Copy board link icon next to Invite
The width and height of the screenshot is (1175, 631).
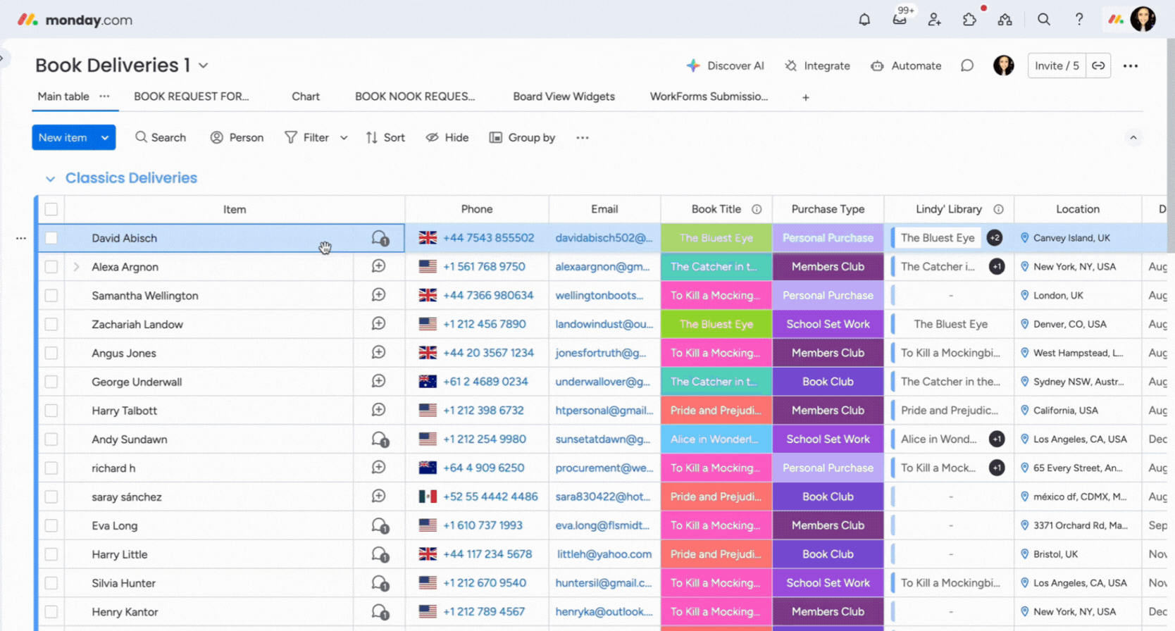[x=1098, y=65]
